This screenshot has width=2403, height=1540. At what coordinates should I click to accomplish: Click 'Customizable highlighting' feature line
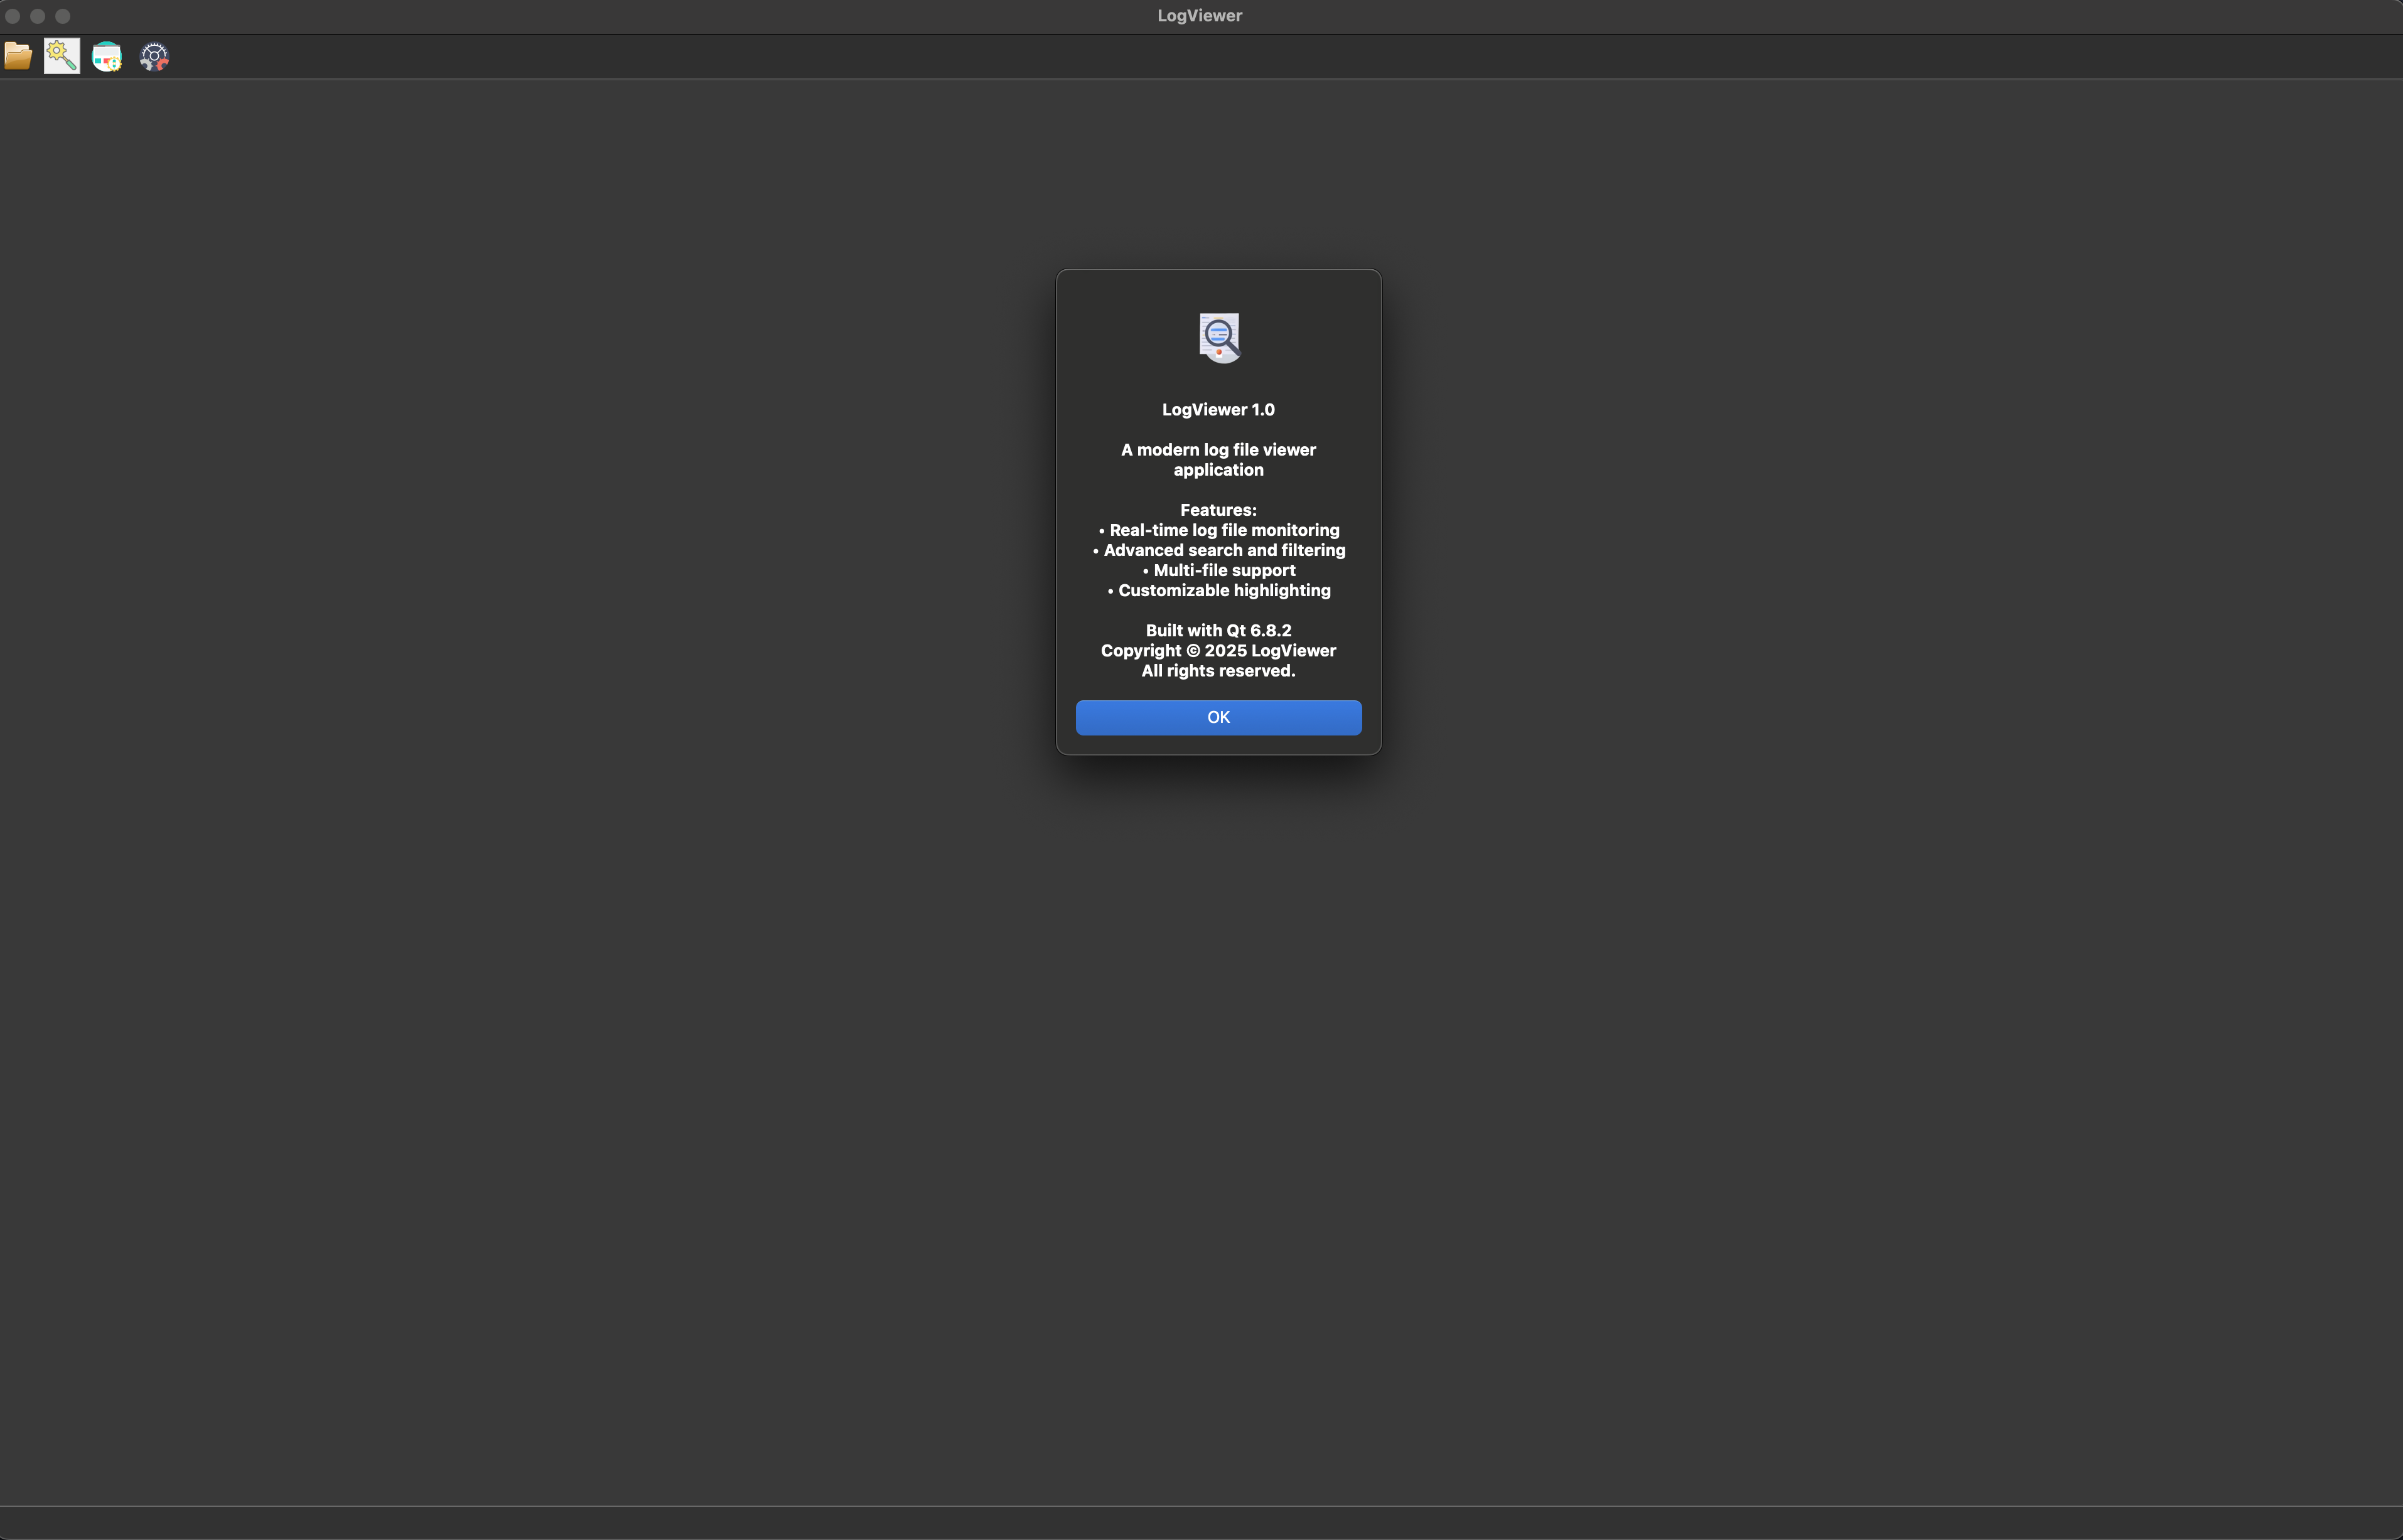(1218, 590)
